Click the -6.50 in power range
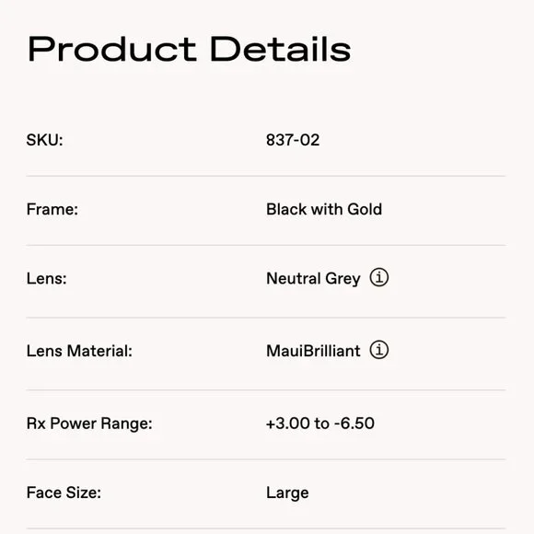This screenshot has width=534, height=534. click(x=354, y=424)
